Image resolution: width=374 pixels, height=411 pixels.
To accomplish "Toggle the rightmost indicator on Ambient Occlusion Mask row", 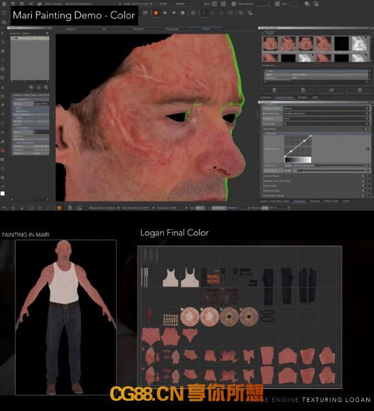I will [x=369, y=181].
